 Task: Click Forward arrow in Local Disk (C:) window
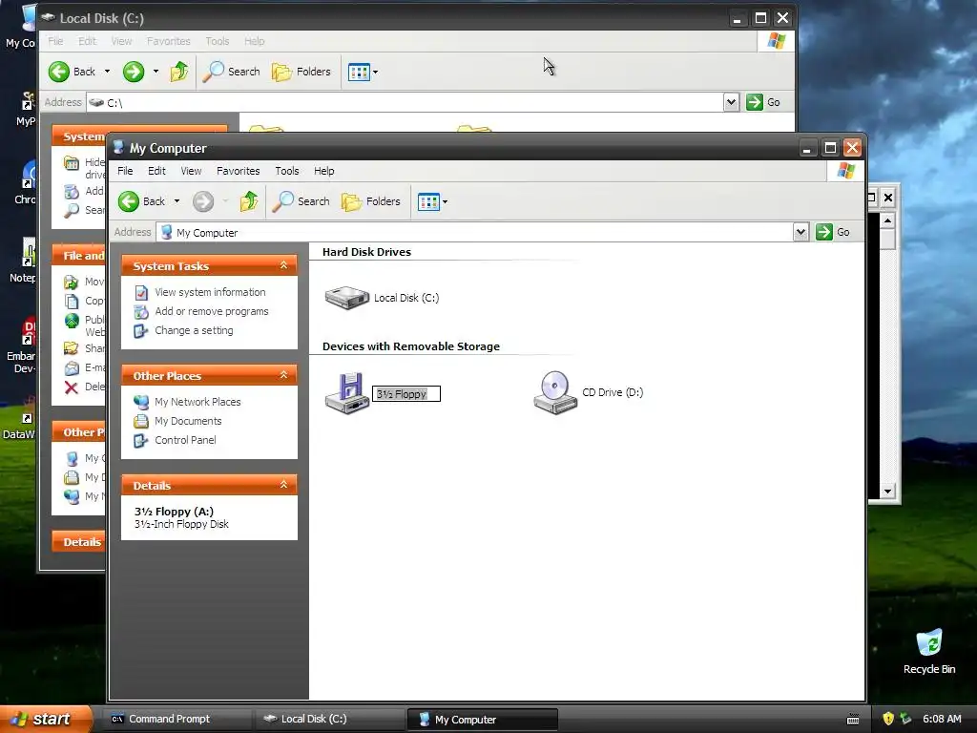click(134, 72)
